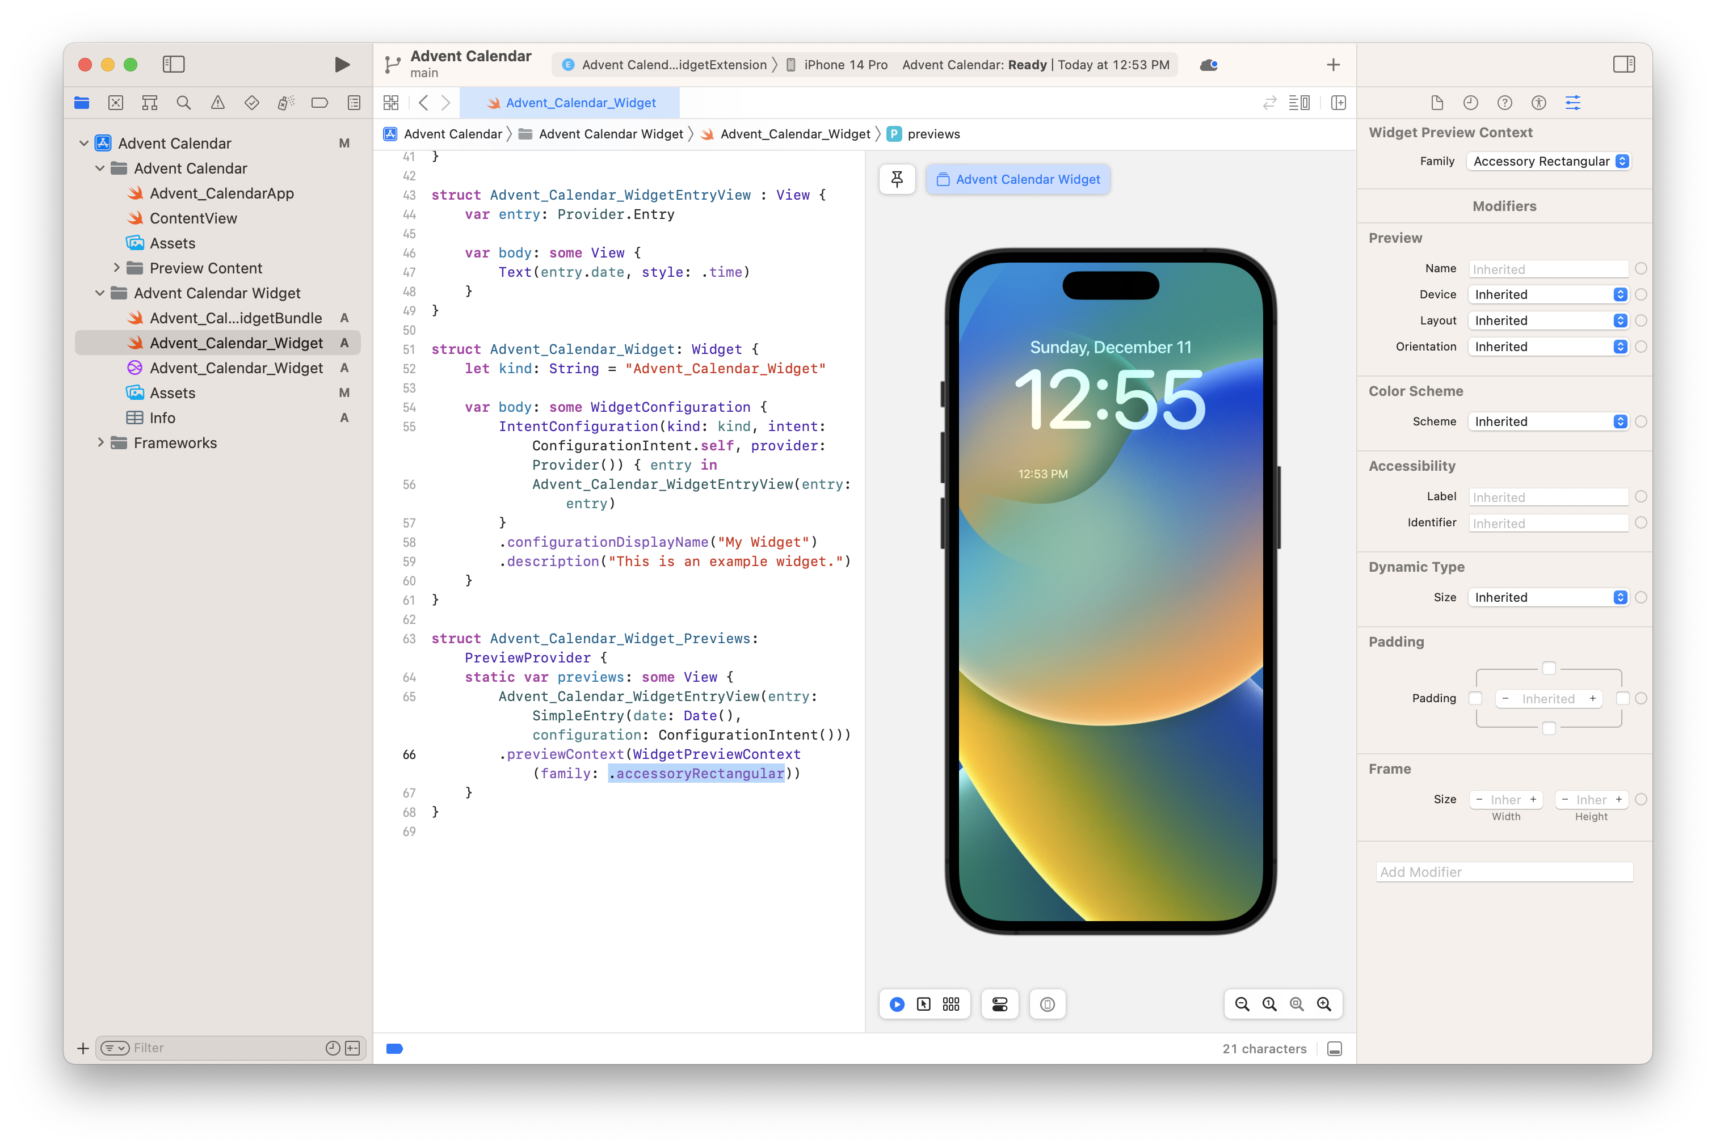1716x1148 pixels.
Task: Toggle the Device modifier radio circle
Action: pos(1641,294)
